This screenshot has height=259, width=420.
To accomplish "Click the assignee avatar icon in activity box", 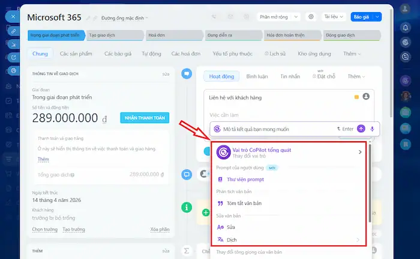I will pyautogui.click(x=366, y=96).
